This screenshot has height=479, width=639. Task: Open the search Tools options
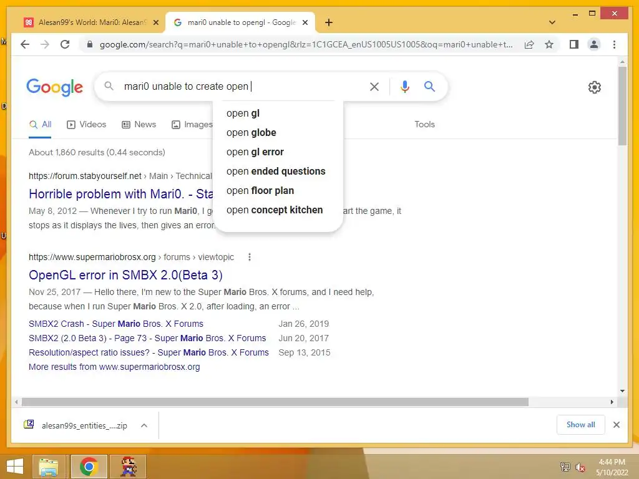tap(424, 125)
